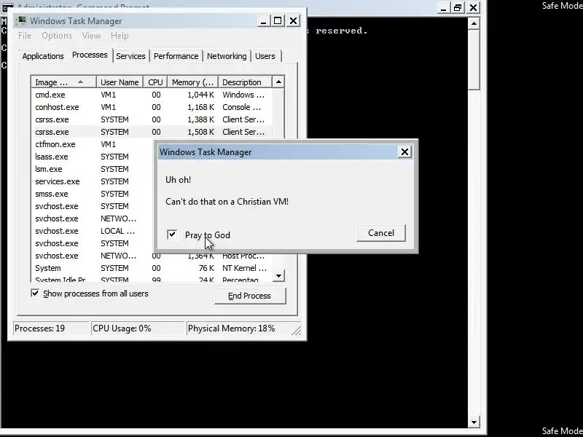Open the Help menu in Task Manager
583x437 pixels.
[120, 36]
